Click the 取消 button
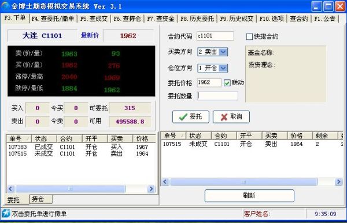 (231, 117)
